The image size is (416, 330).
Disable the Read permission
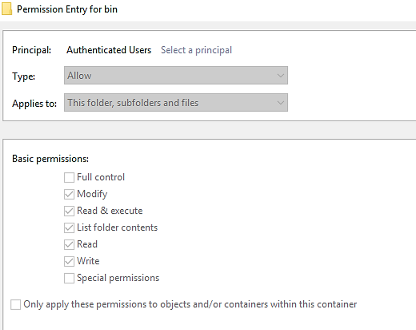click(69, 244)
